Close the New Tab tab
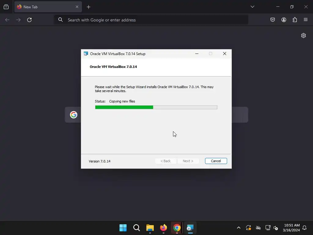The width and height of the screenshot is (313, 235). point(77,7)
